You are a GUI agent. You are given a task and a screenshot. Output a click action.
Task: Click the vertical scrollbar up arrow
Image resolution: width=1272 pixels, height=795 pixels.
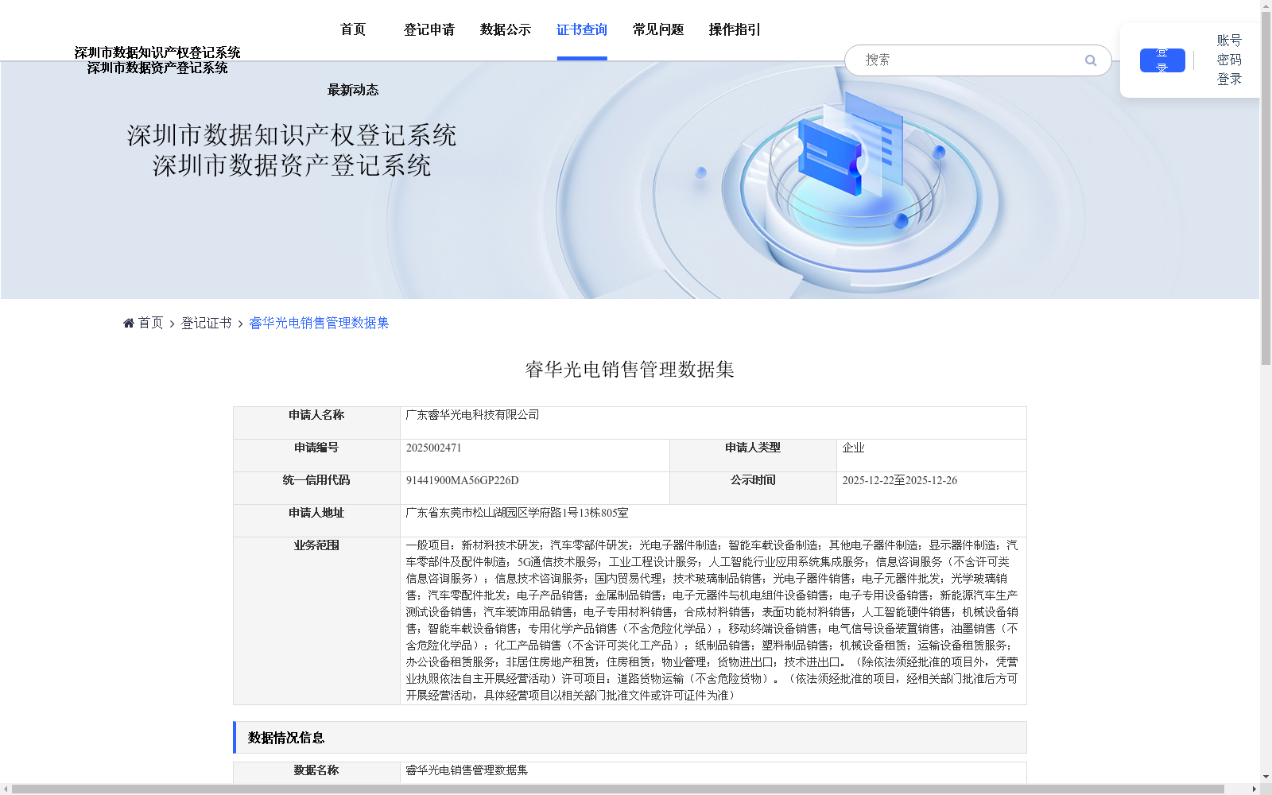pos(1266,6)
